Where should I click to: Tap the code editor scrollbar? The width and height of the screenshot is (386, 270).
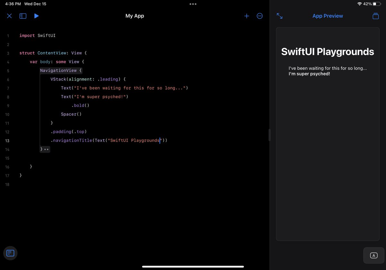tap(269, 135)
